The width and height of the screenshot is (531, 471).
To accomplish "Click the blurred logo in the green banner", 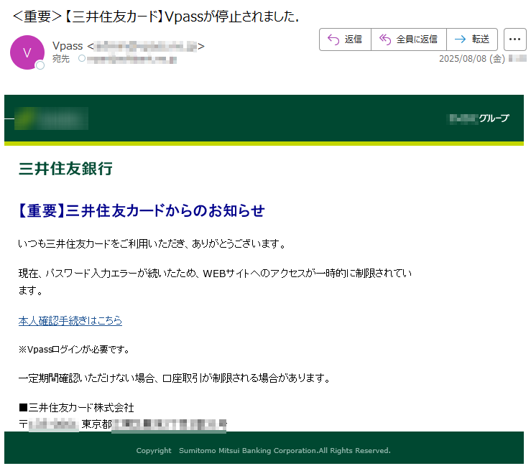I will (51, 118).
